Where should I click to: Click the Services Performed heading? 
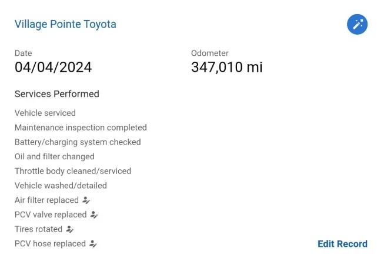coord(56,94)
